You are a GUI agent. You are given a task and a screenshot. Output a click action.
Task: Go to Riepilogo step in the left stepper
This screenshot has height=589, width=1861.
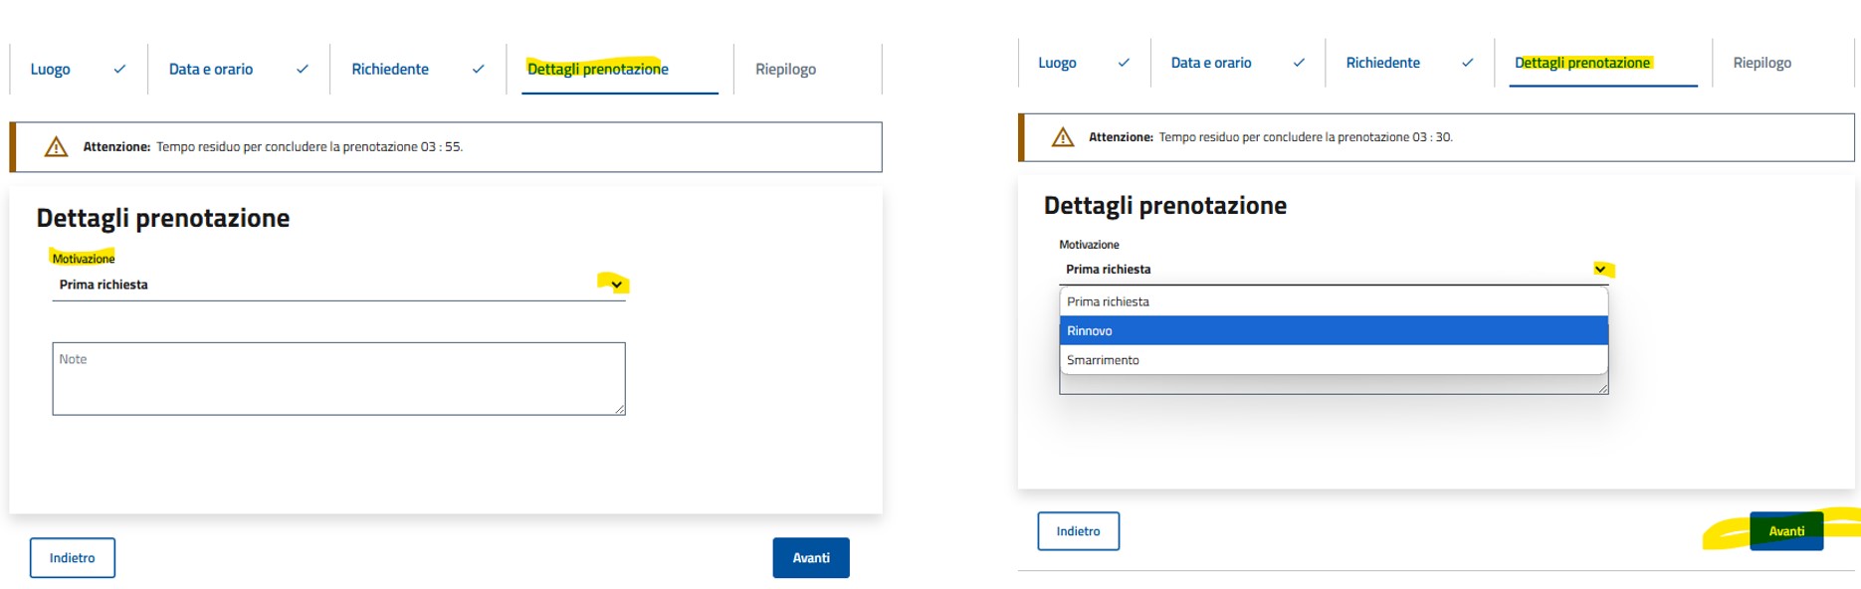coord(785,70)
